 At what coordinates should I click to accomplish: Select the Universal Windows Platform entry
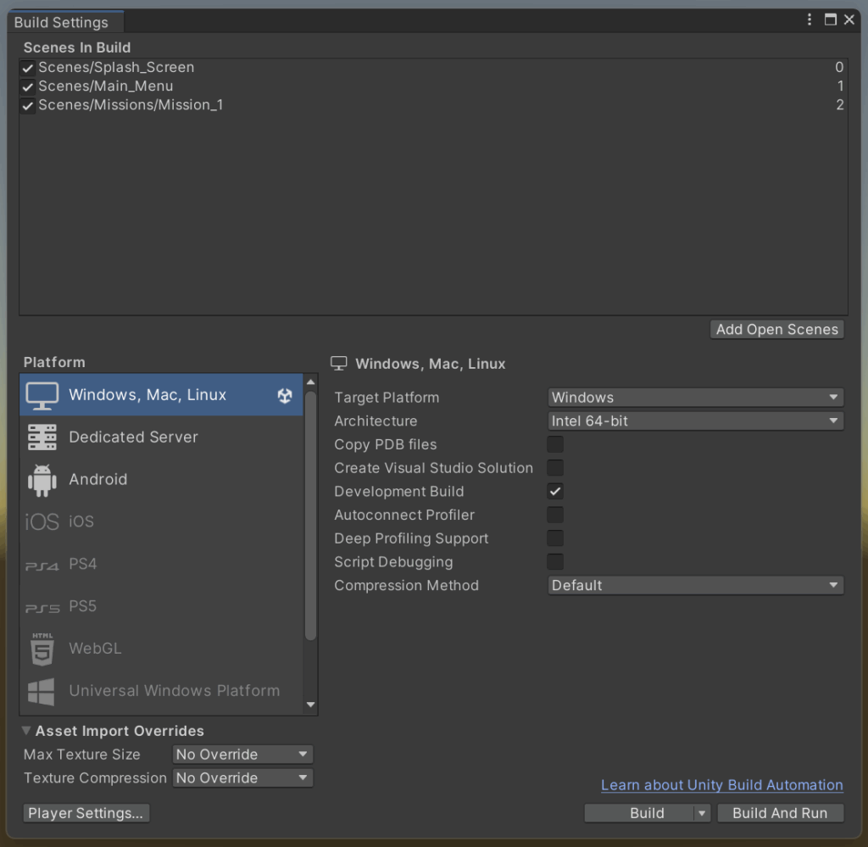(161, 690)
